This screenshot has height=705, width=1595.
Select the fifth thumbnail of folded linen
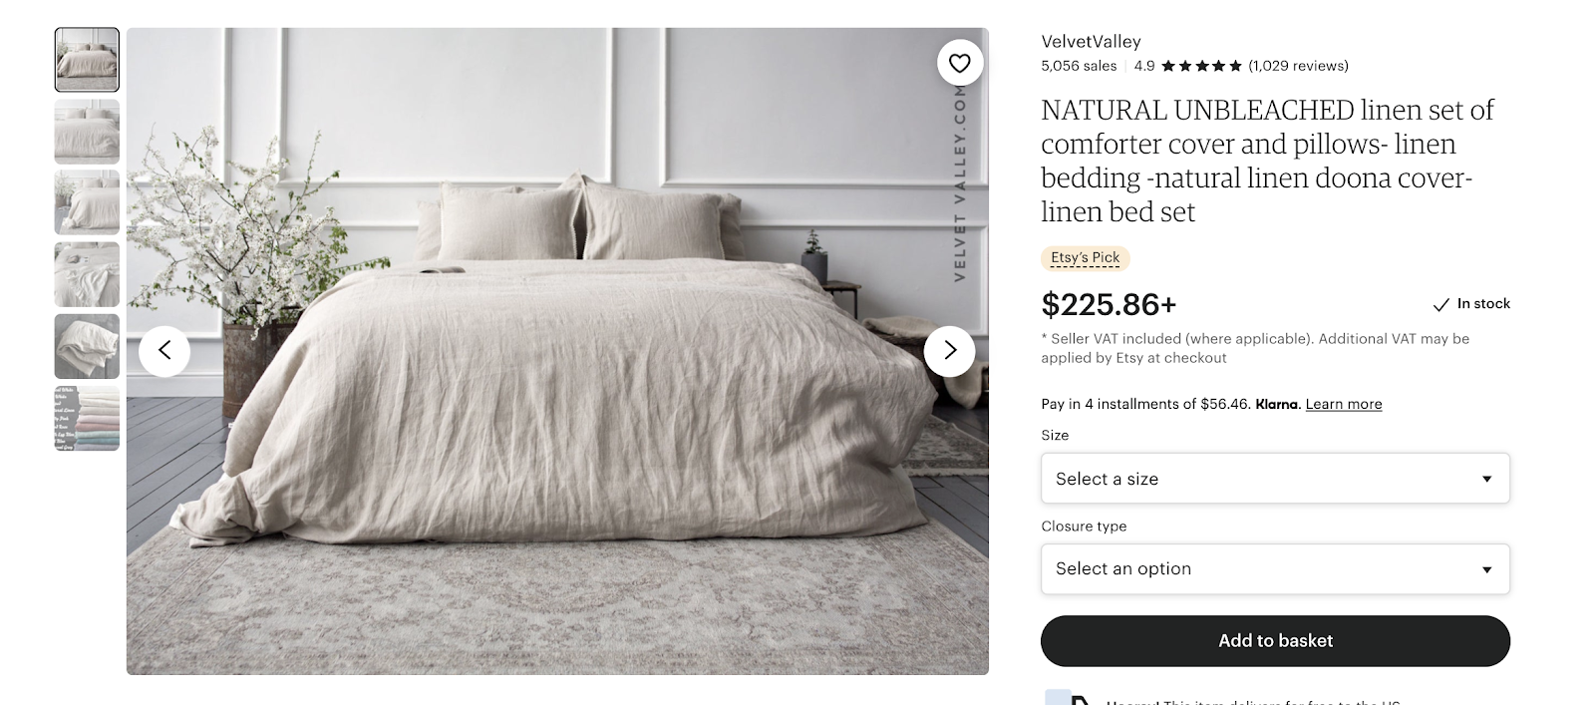tap(87, 346)
